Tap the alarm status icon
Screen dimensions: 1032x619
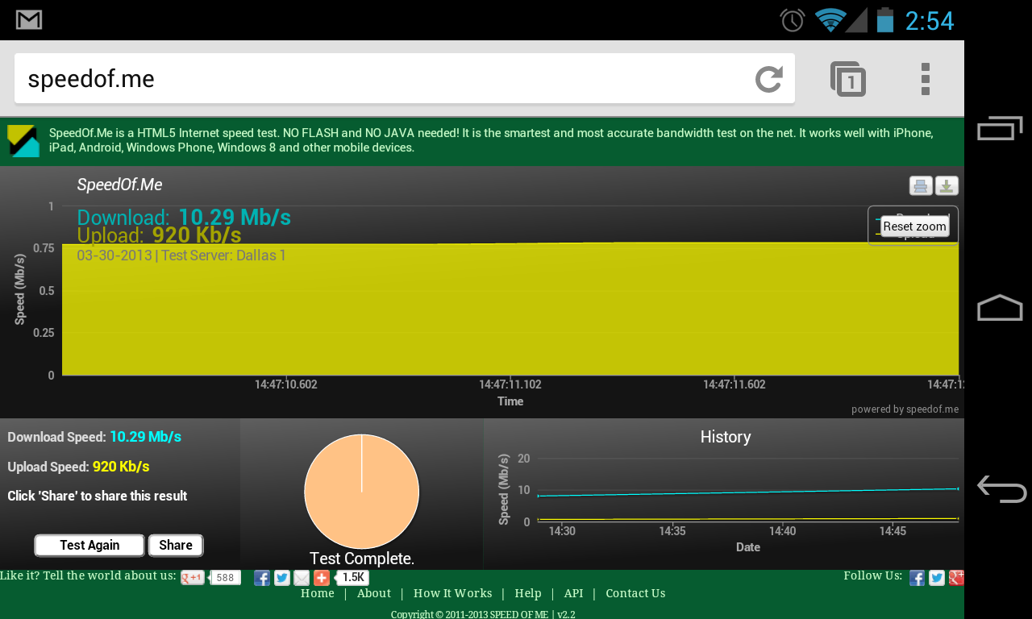(793, 20)
